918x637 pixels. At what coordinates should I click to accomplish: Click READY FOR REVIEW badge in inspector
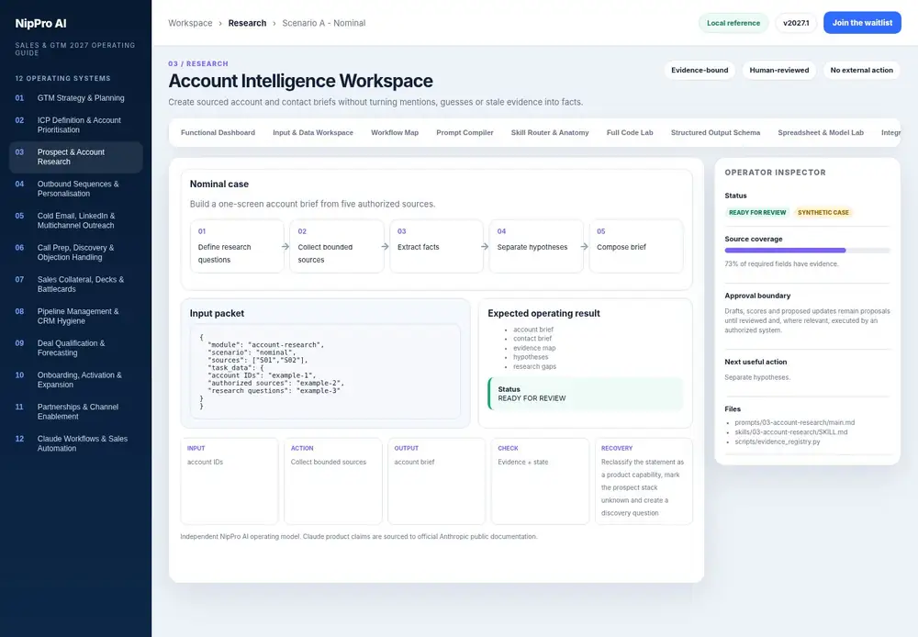coord(757,213)
